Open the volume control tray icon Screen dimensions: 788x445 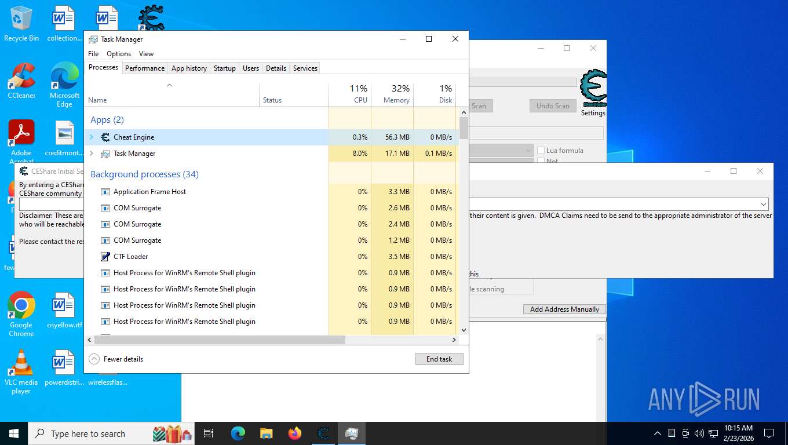pyautogui.click(x=699, y=433)
